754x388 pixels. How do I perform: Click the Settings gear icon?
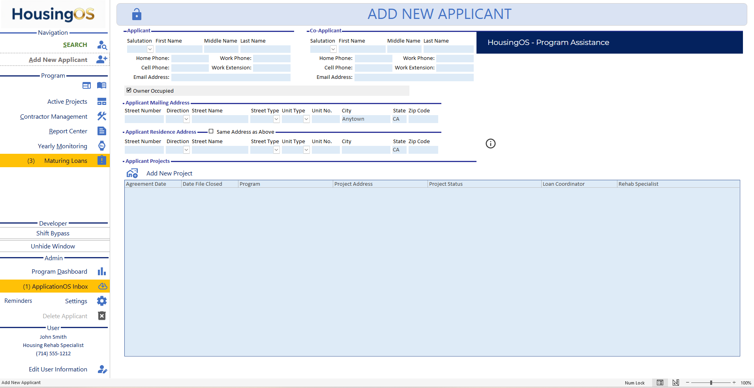pyautogui.click(x=102, y=301)
